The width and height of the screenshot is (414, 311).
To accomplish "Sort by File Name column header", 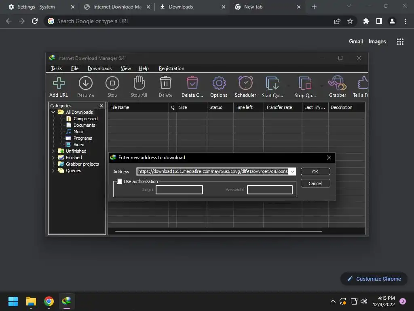I will point(138,107).
